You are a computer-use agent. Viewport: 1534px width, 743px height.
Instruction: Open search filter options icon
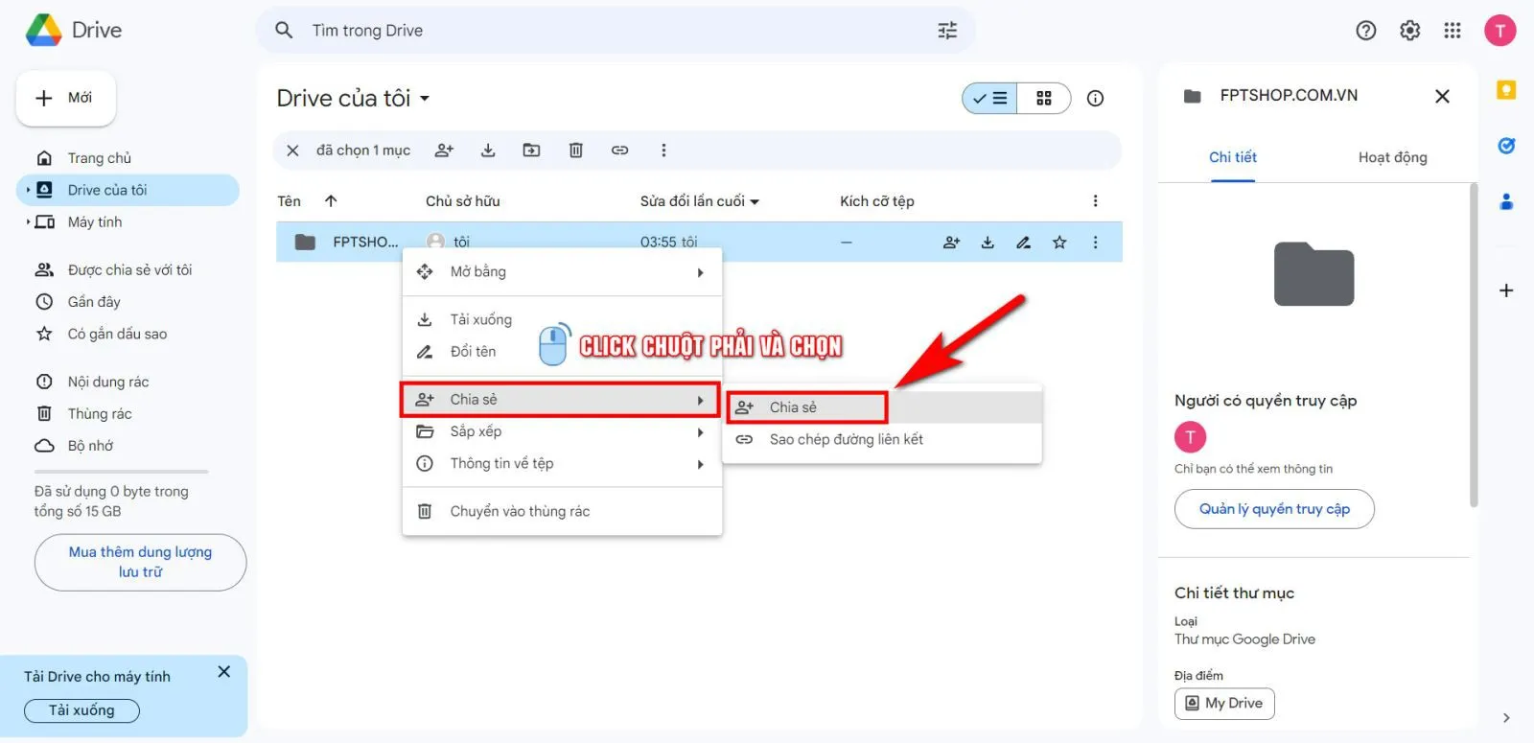[x=947, y=31]
